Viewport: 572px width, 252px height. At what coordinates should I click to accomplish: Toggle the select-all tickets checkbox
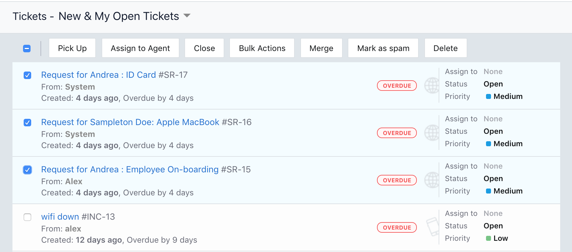tap(27, 49)
